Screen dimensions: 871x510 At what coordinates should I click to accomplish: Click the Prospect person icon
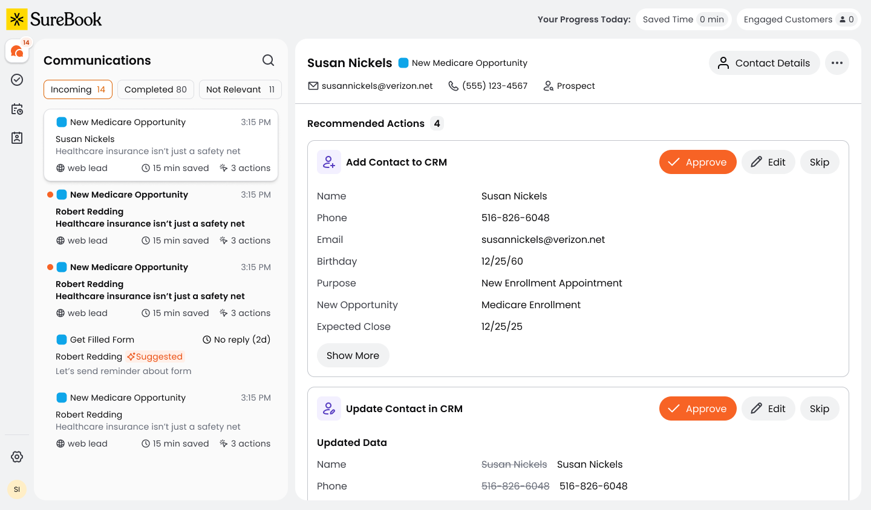549,86
